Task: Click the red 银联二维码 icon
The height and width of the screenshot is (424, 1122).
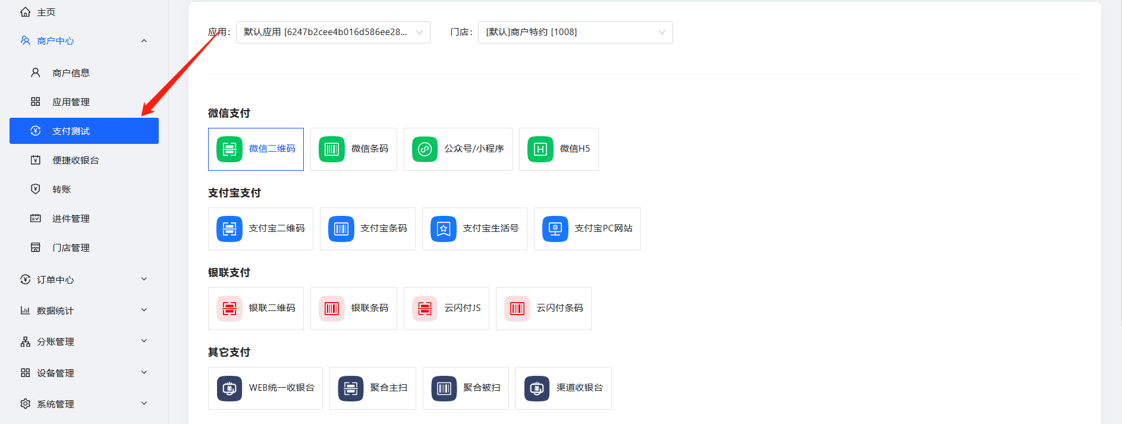Action: pyautogui.click(x=230, y=309)
